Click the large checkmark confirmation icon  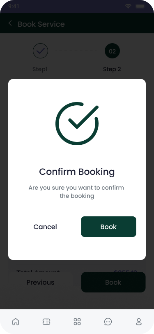coord(77,123)
